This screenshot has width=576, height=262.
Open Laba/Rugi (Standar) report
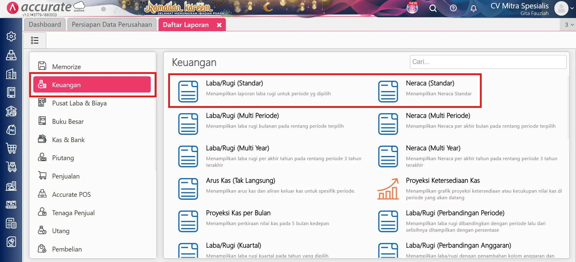click(x=234, y=83)
